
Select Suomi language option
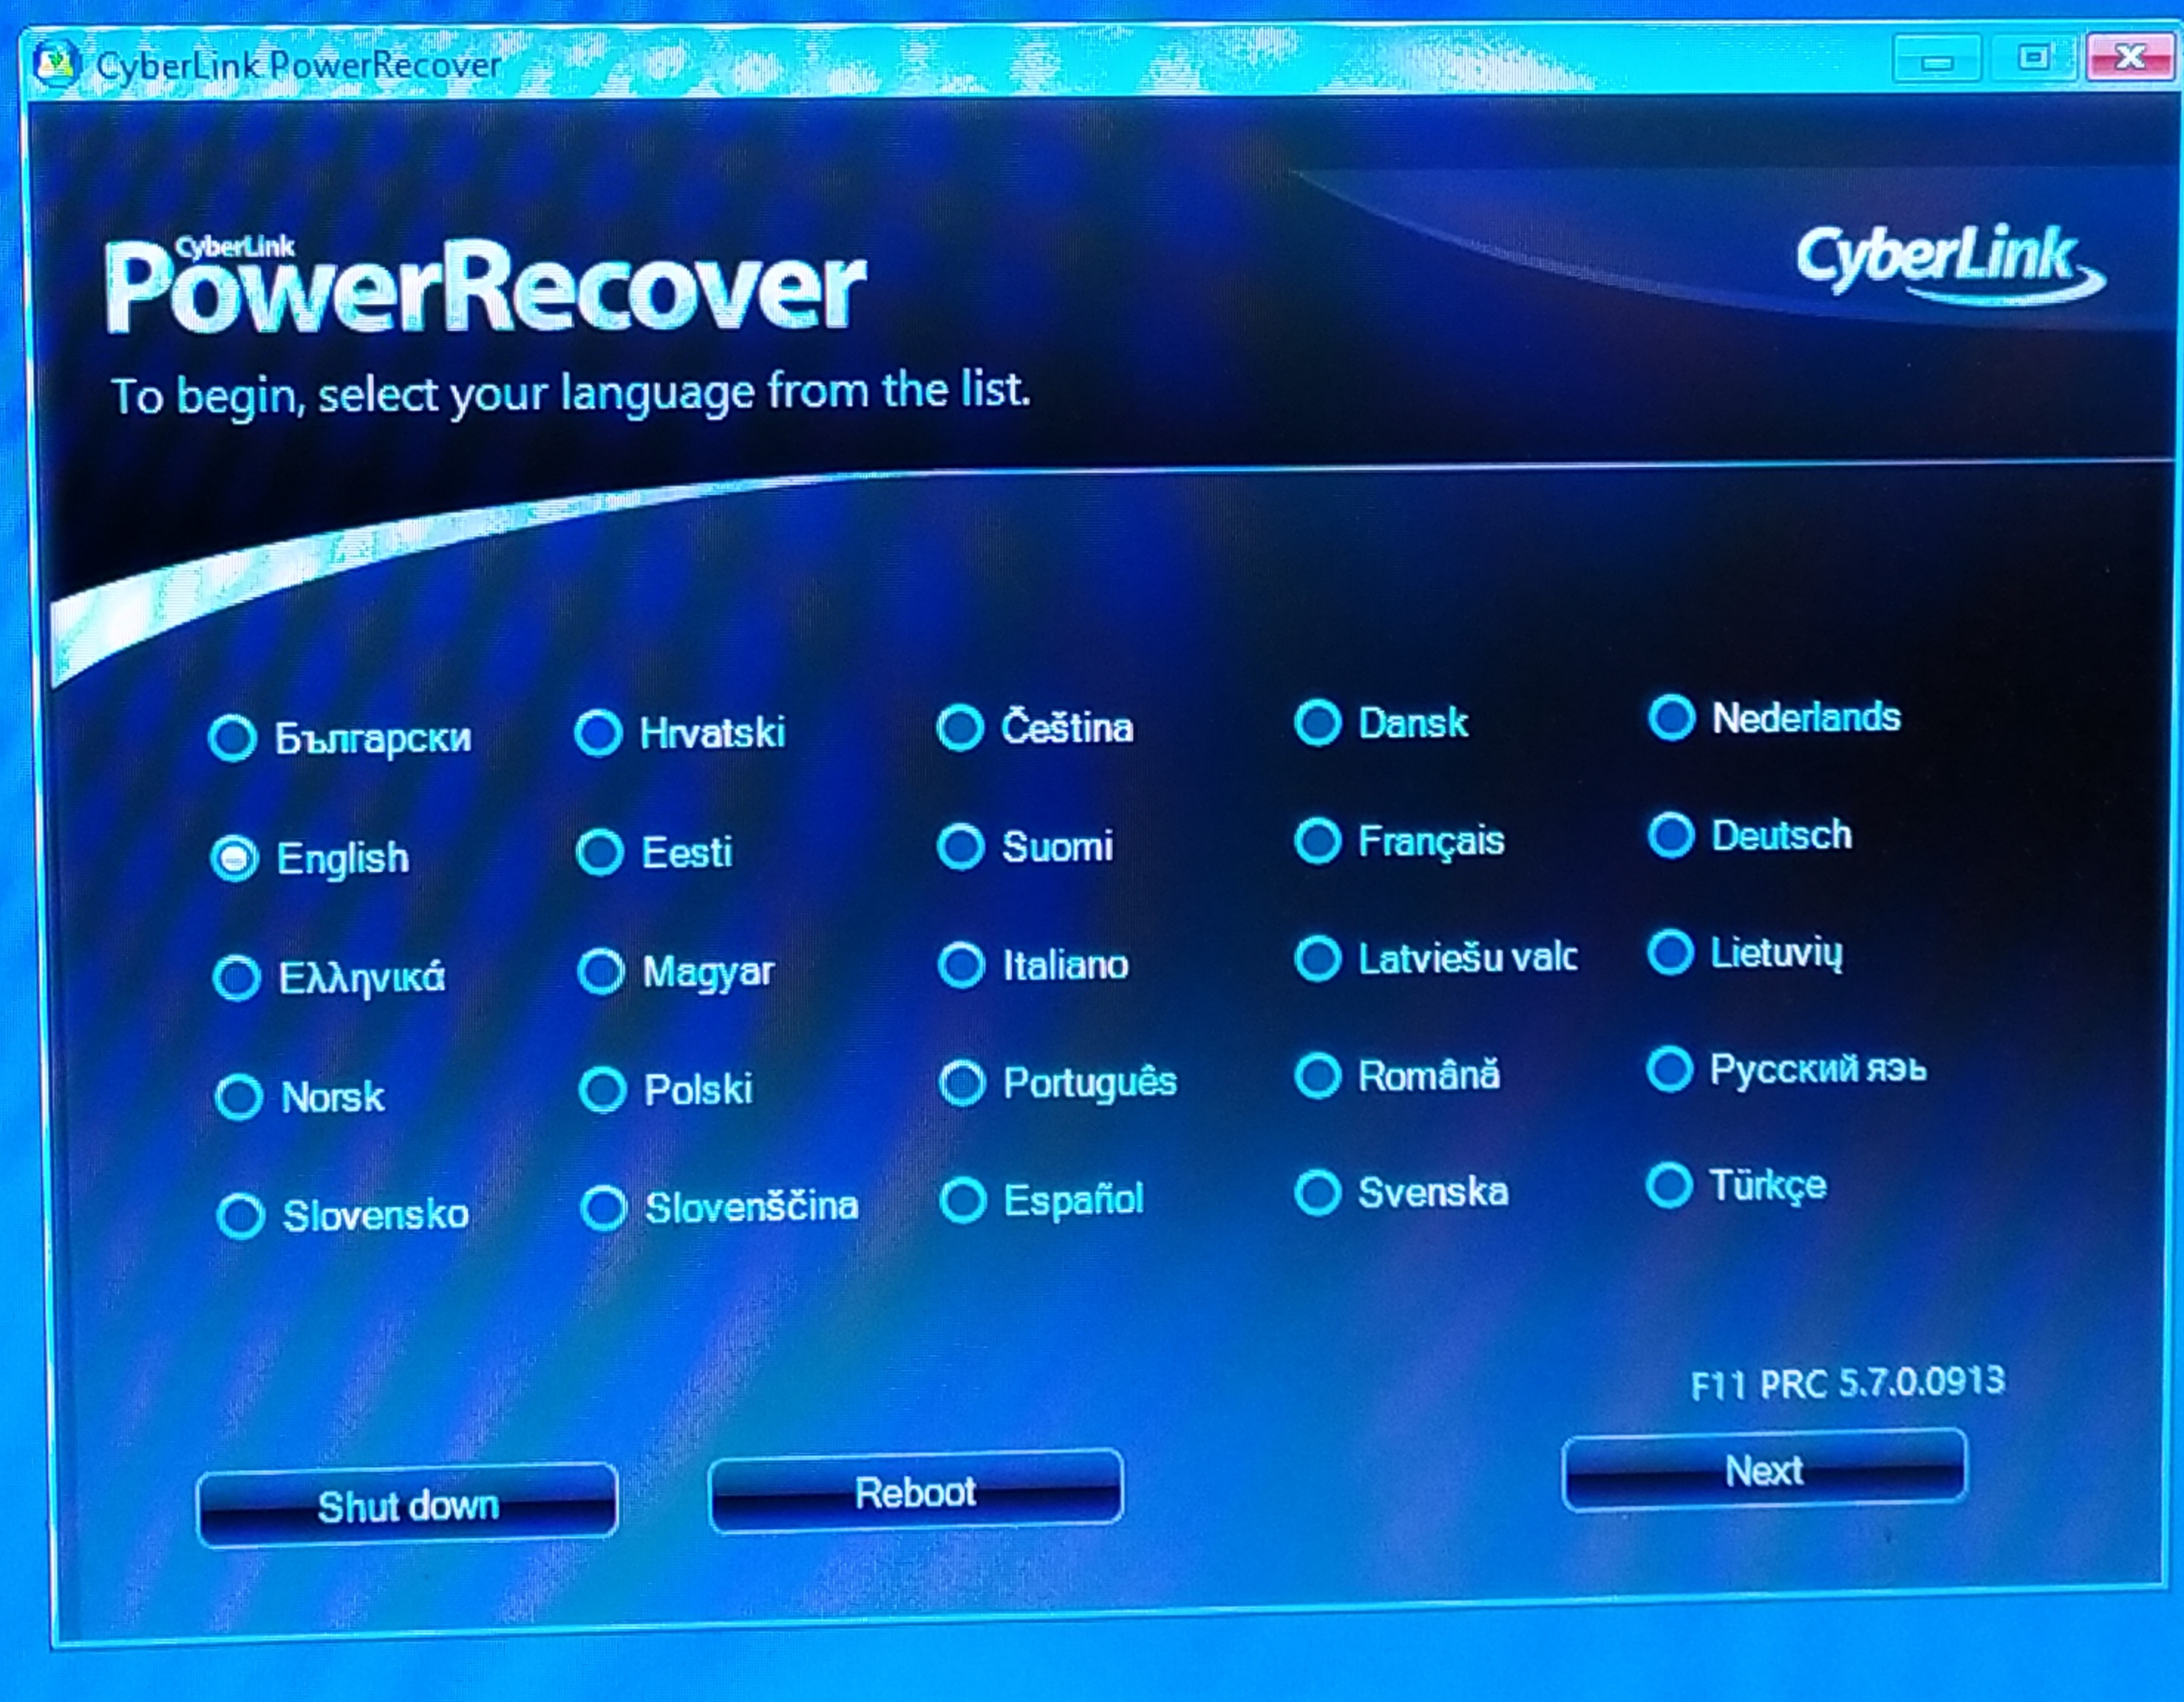pos(961,847)
